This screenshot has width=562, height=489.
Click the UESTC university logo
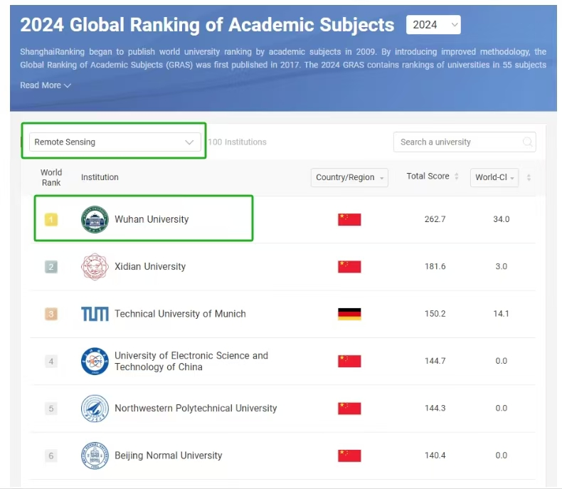click(95, 362)
